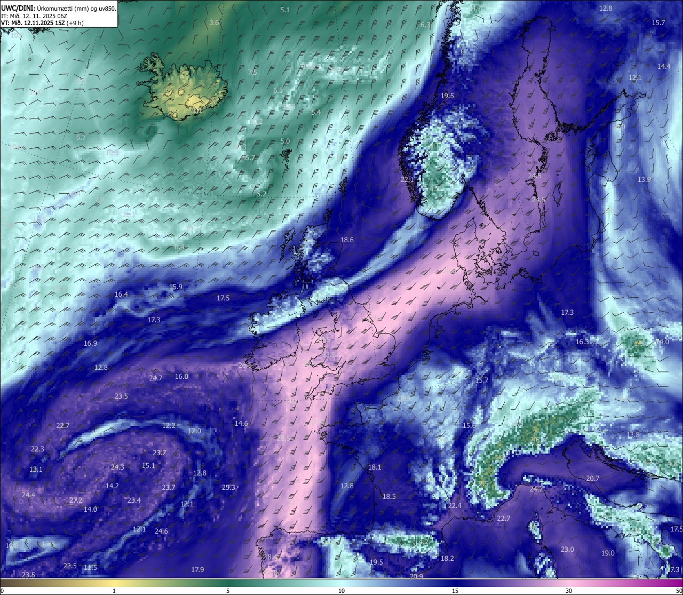Click the 13.9 value on the map
The image size is (683, 595).
[644, 180]
